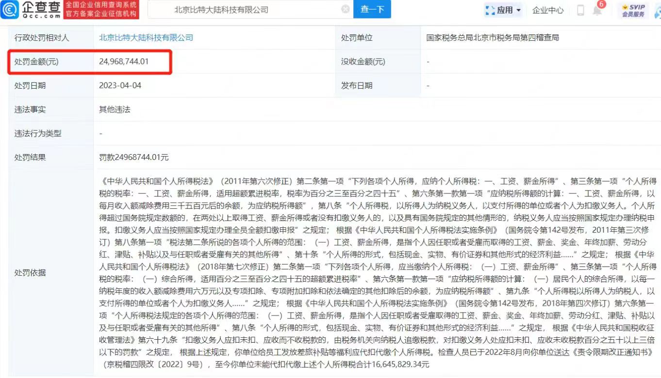661x378 pixels.
Task: Open the 应用 dropdown menu
Action: [x=503, y=10]
